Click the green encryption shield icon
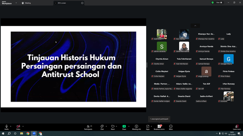This screenshot has height=136, width=243. coord(213,3)
